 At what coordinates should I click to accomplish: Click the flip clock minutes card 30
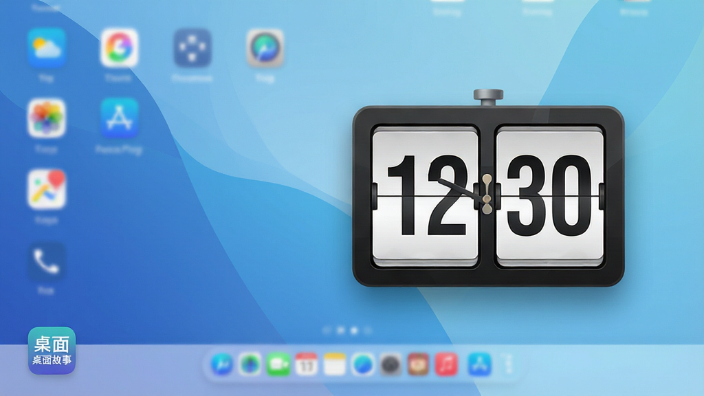pos(550,196)
